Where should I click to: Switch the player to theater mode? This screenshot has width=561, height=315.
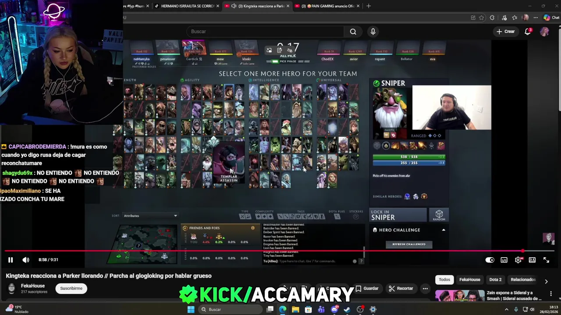(532, 260)
